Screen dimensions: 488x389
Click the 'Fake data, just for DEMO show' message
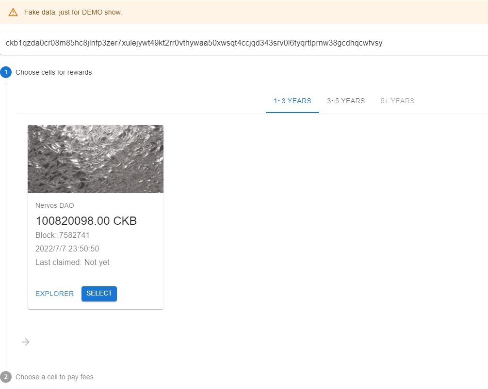[x=73, y=12]
